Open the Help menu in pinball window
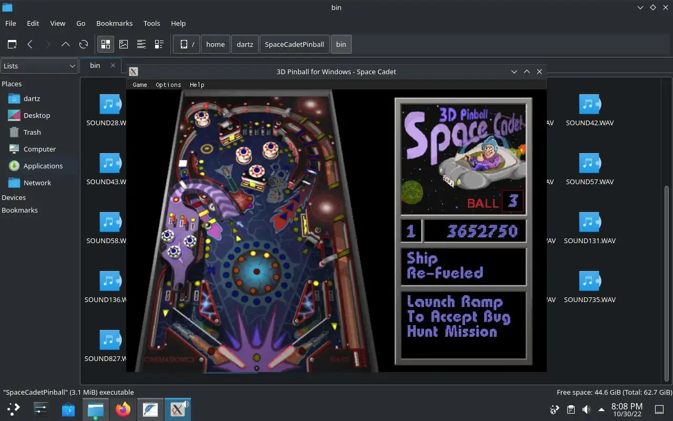 coord(197,85)
